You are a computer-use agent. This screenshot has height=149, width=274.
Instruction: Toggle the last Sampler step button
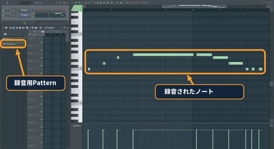64,10
